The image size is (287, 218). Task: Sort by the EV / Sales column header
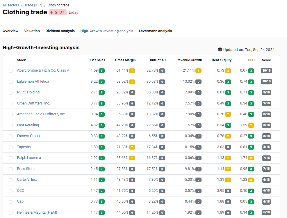tap(97, 60)
